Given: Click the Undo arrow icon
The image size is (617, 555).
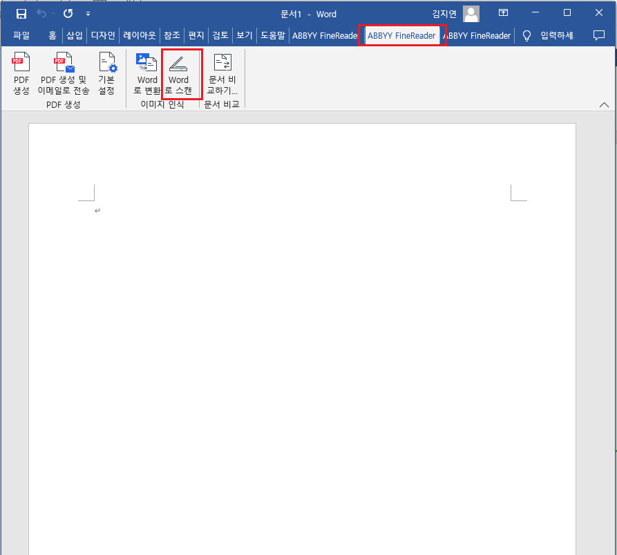Looking at the screenshot, I should pyautogui.click(x=41, y=13).
